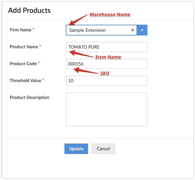The width and height of the screenshot is (195, 180).
Task: Select the Product Code field showing 000156
Action: [107, 64]
